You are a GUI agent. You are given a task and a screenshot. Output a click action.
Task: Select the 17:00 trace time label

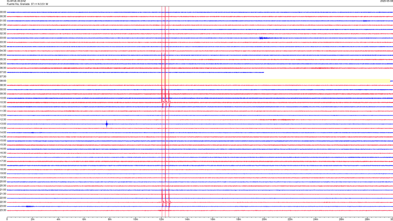point(3,157)
